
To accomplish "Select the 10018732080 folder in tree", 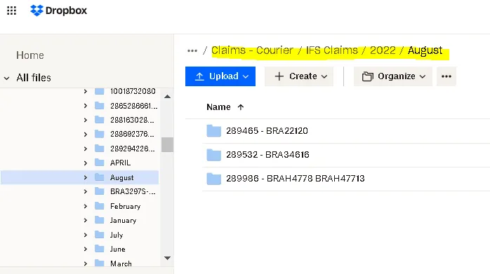I will click(x=133, y=91).
